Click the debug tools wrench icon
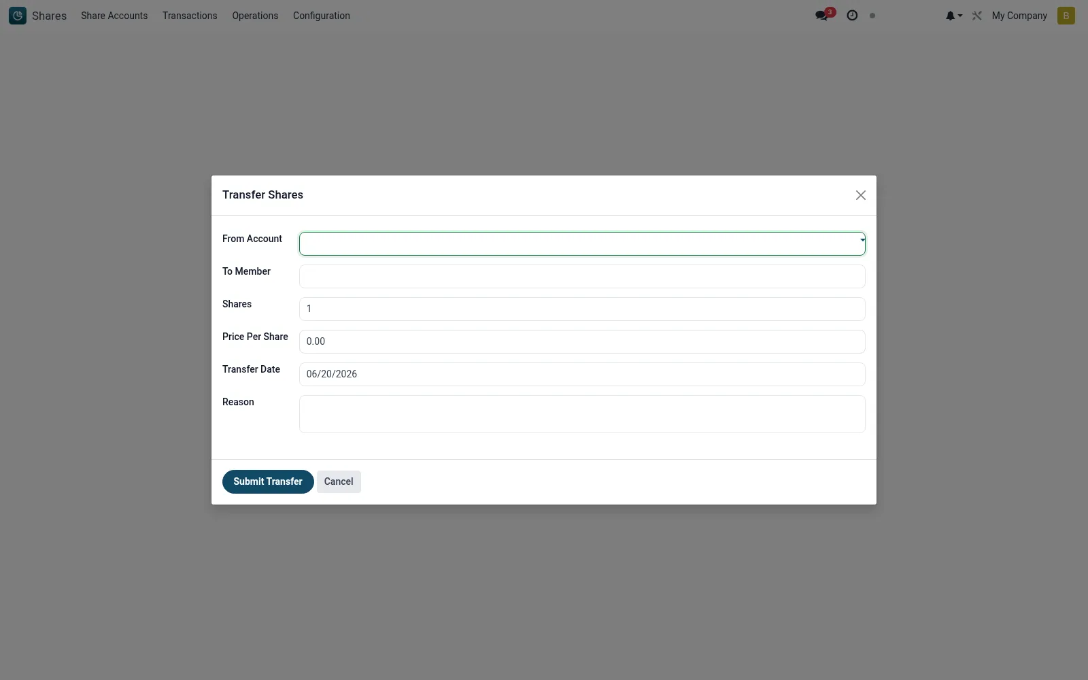The image size is (1088, 680). (x=977, y=16)
